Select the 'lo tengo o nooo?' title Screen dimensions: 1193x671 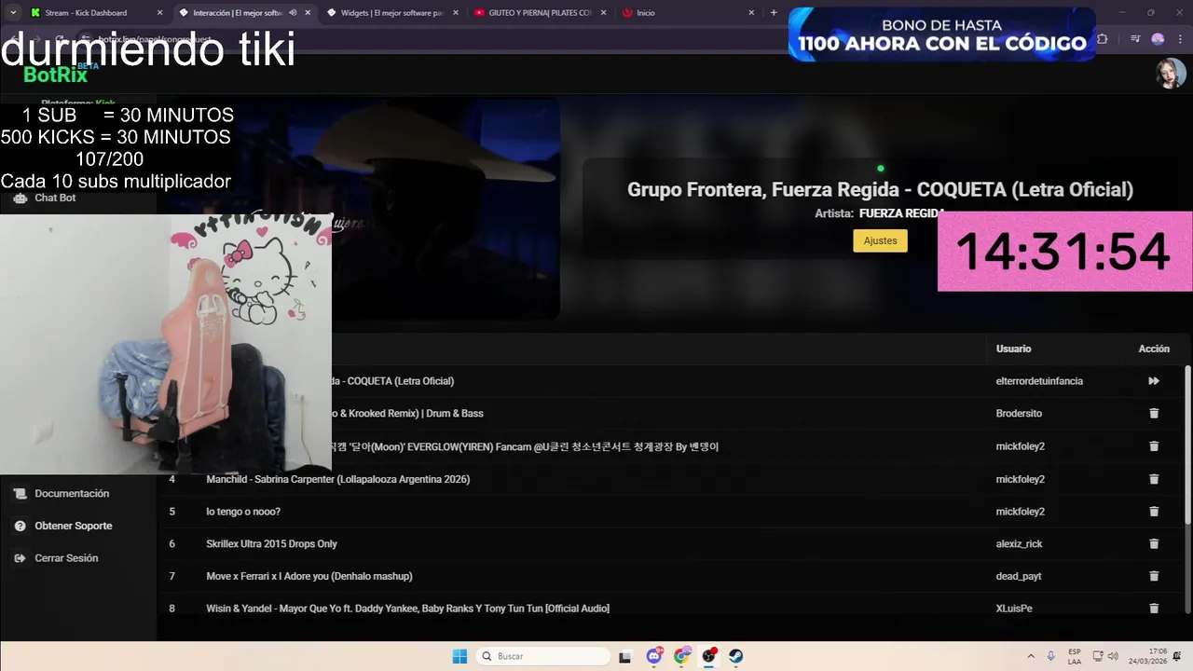tap(243, 512)
